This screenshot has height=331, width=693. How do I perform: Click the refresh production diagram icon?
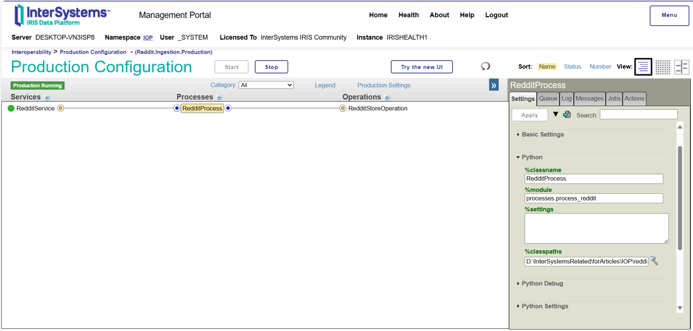[486, 66]
